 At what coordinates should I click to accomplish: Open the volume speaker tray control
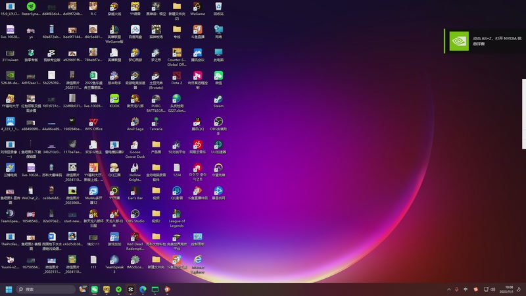coord(492,289)
